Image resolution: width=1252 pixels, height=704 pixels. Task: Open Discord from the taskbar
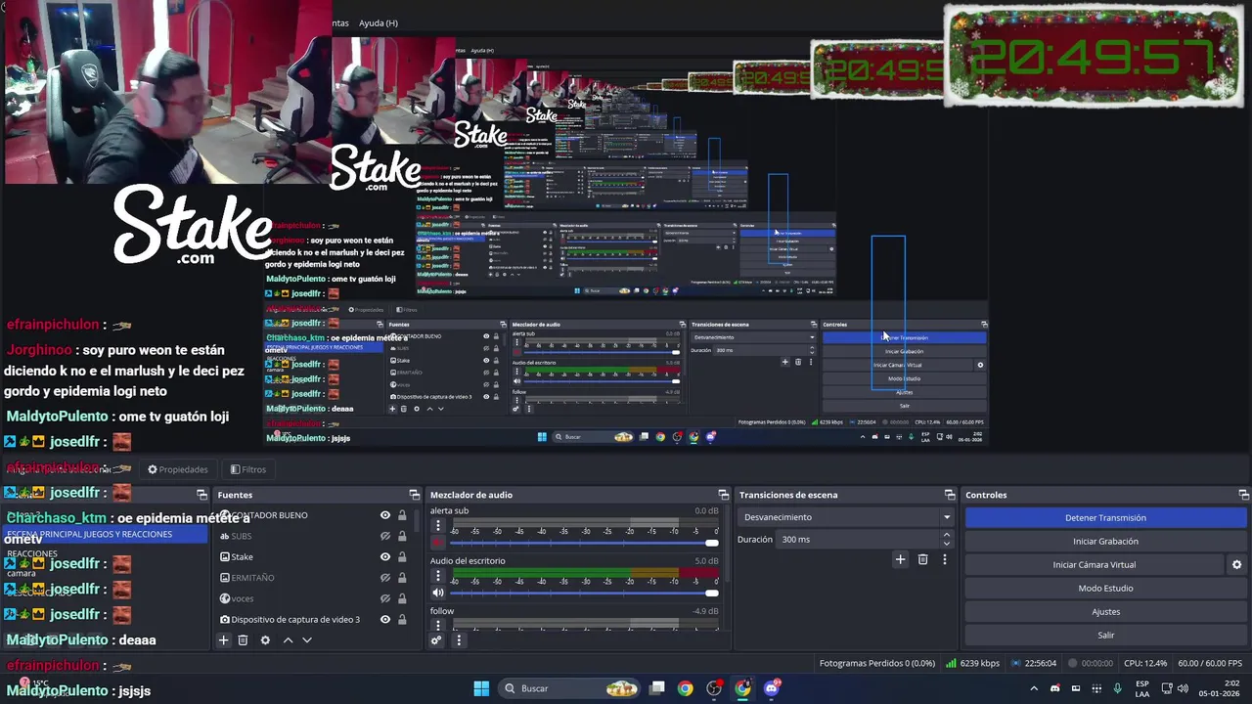click(772, 688)
